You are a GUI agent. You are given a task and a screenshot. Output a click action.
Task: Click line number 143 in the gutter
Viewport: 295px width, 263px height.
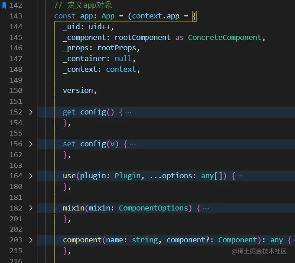click(16, 16)
